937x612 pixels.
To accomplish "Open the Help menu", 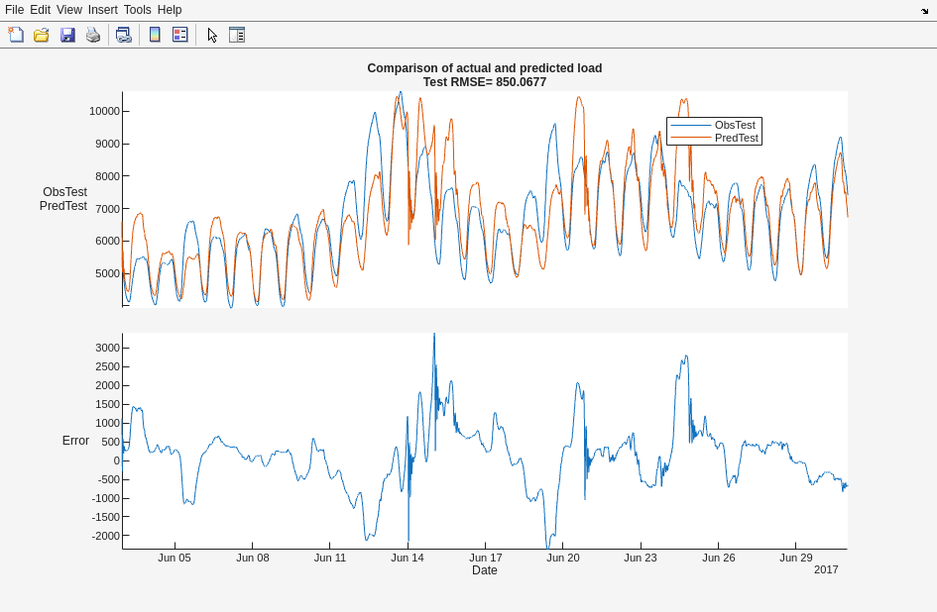I will 170,10.
